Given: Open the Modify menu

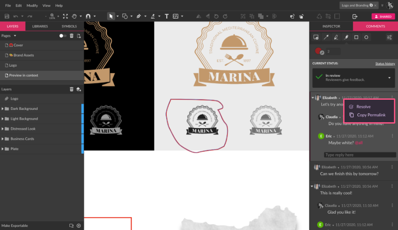Looking at the screenshot, I should [x=32, y=6].
